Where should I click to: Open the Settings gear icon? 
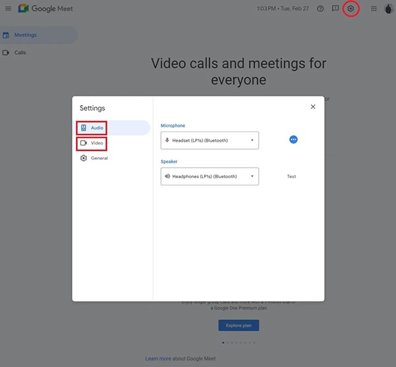[x=351, y=9]
